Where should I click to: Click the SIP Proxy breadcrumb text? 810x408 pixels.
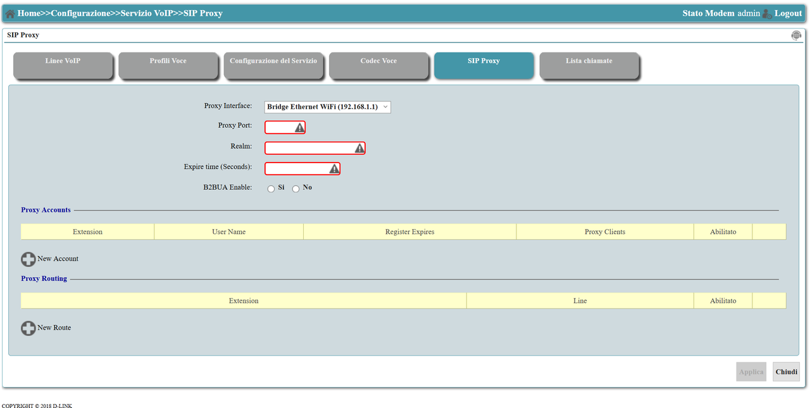(203, 13)
